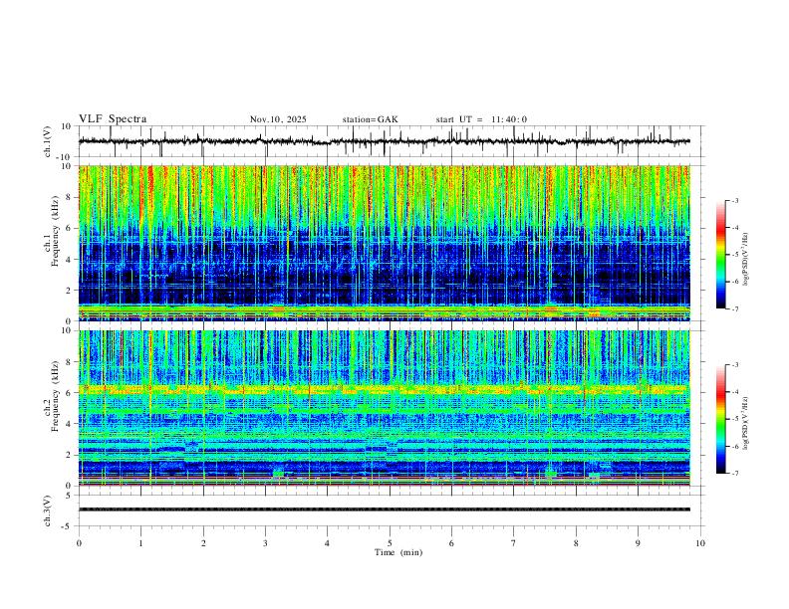Click the "-7" tick on ch.2 color bar
The height and width of the screenshot is (609, 789).
coord(735,474)
